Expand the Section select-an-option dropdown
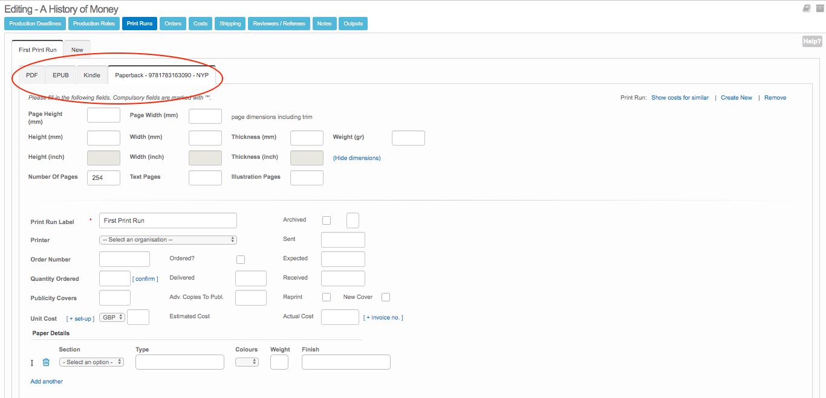 coord(91,362)
